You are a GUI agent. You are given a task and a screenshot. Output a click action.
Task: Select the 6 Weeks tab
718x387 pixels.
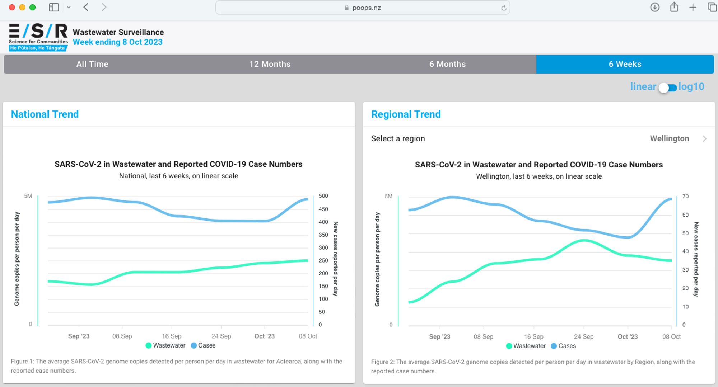tap(625, 64)
